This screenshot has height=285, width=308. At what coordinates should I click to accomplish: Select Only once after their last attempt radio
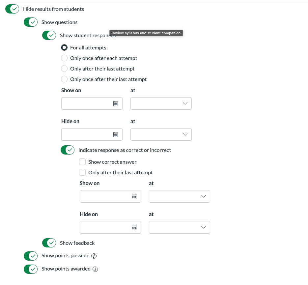(64, 79)
